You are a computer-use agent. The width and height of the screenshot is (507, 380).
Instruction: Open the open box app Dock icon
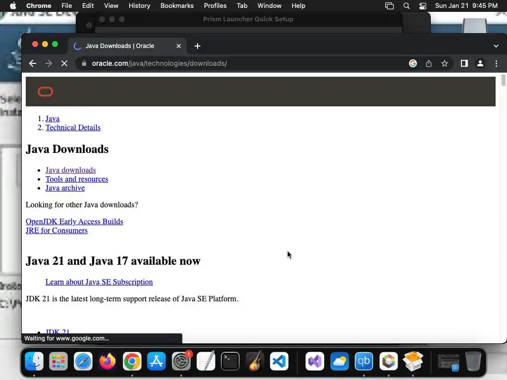pos(413,361)
